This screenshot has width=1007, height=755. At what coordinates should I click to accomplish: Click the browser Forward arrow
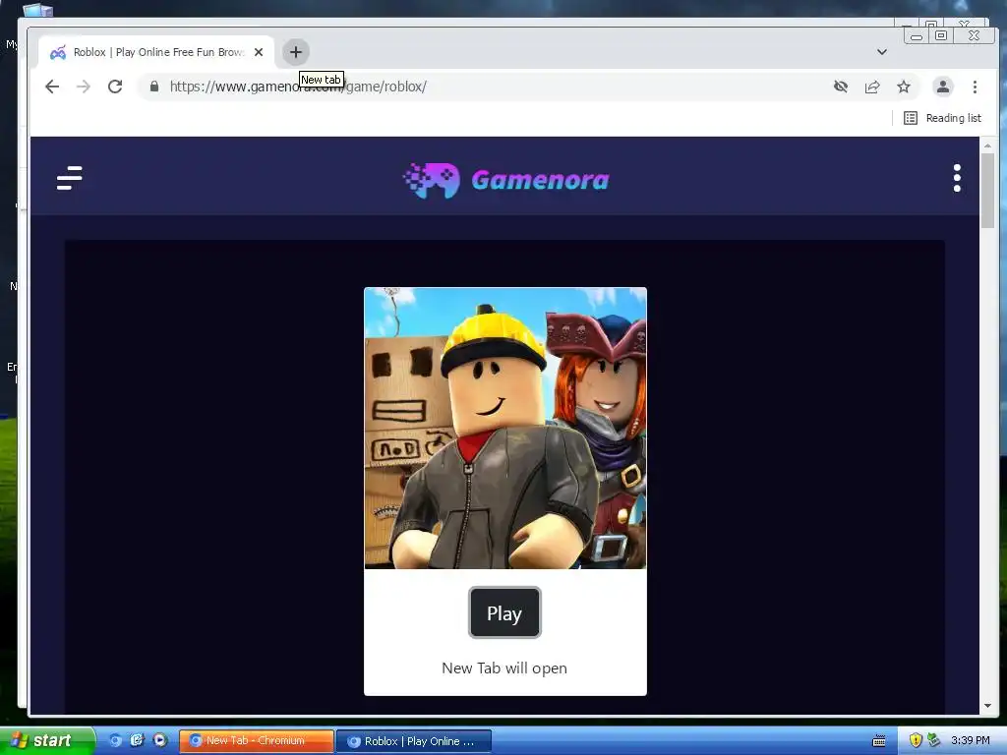pos(84,87)
